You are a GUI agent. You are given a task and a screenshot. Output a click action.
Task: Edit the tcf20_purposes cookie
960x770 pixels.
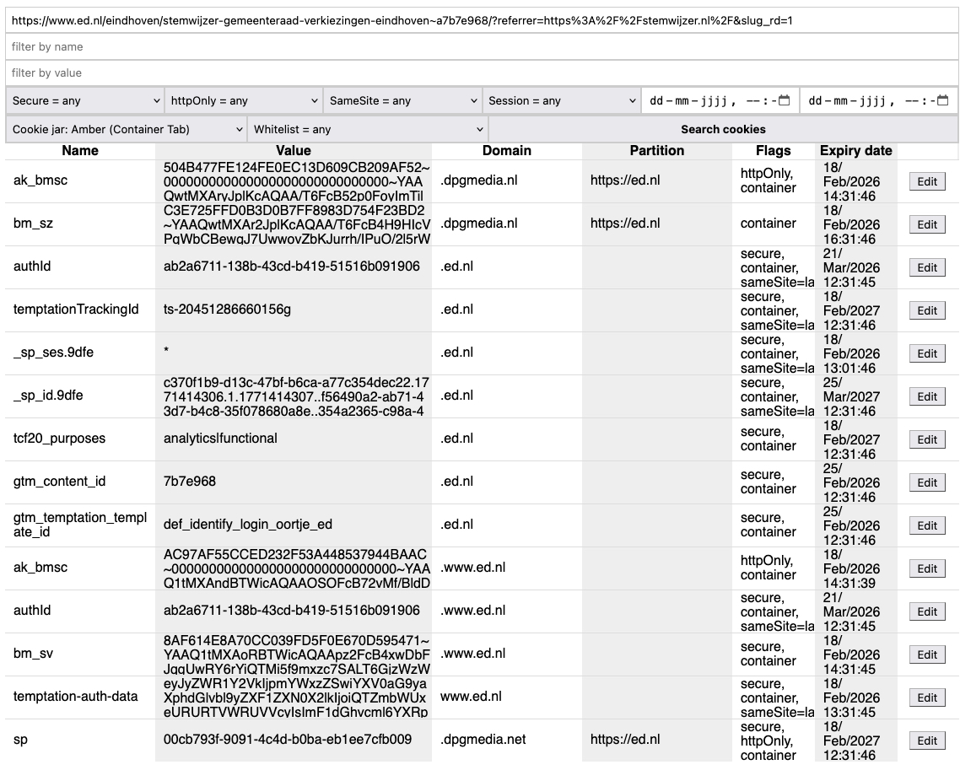[x=927, y=439]
